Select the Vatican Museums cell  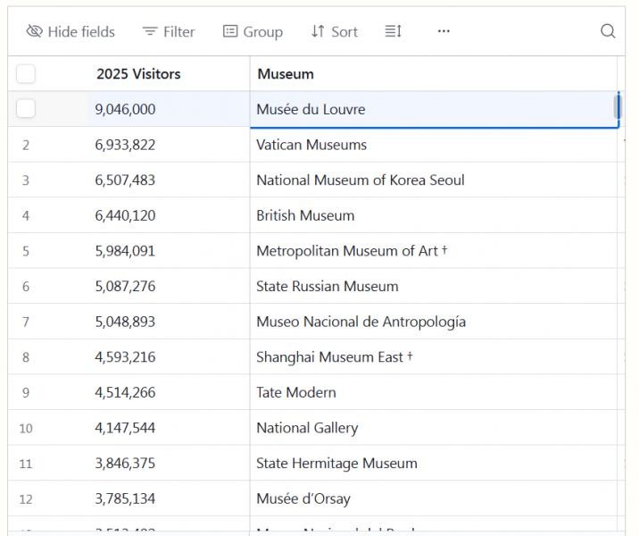tap(311, 145)
